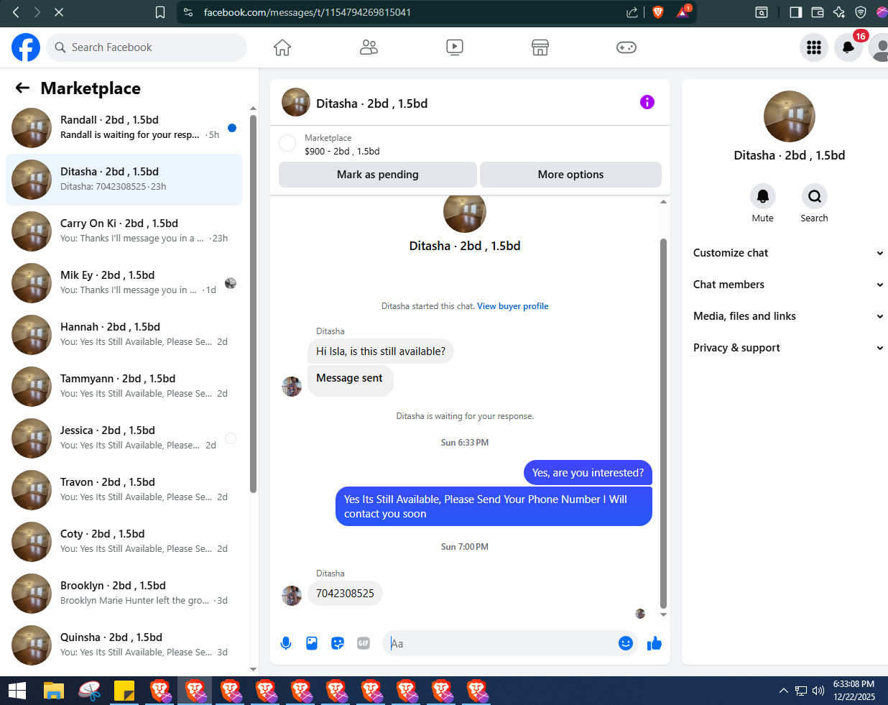
Task: Click More options button
Action: click(570, 175)
